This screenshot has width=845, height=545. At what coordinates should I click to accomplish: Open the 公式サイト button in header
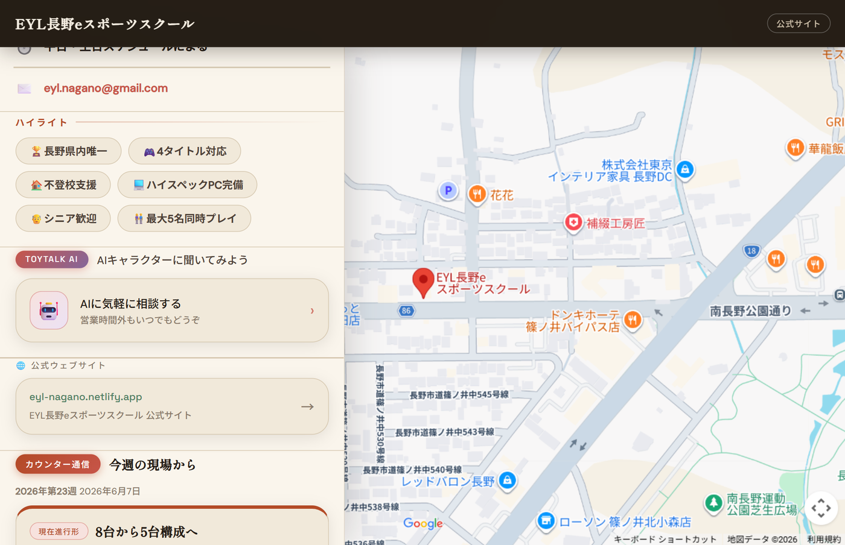(798, 24)
